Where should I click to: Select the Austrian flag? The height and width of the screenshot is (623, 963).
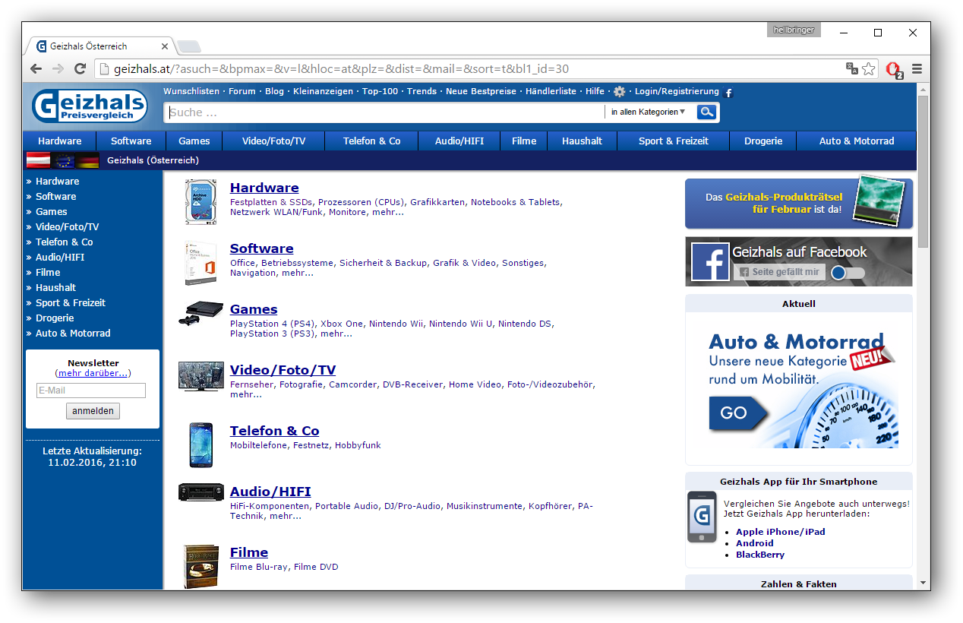click(39, 160)
